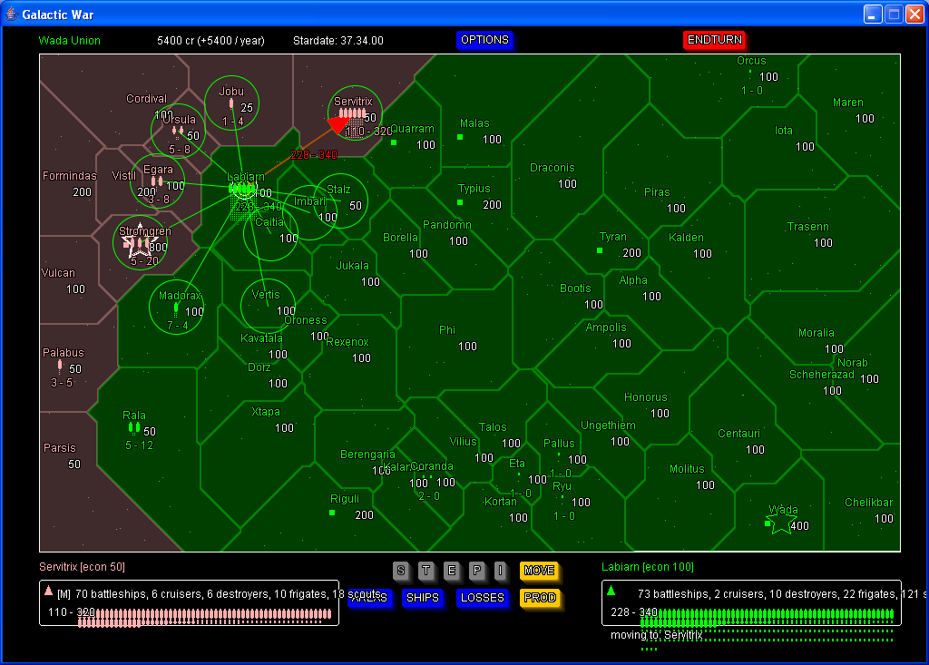Viewport: 929px width, 665px height.
Task: Open the AREAS report
Action: pos(368,598)
